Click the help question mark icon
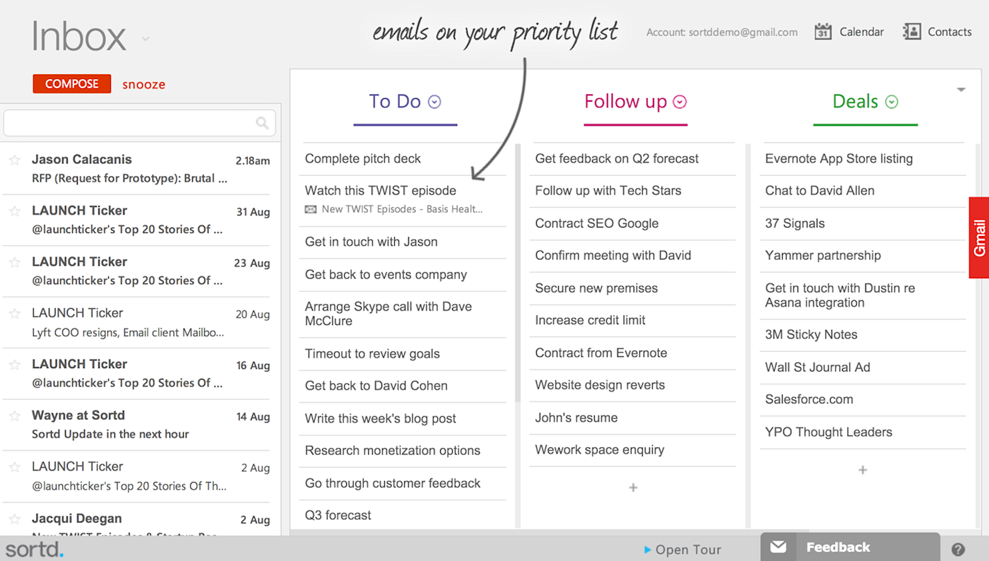989x561 pixels. [x=958, y=549]
